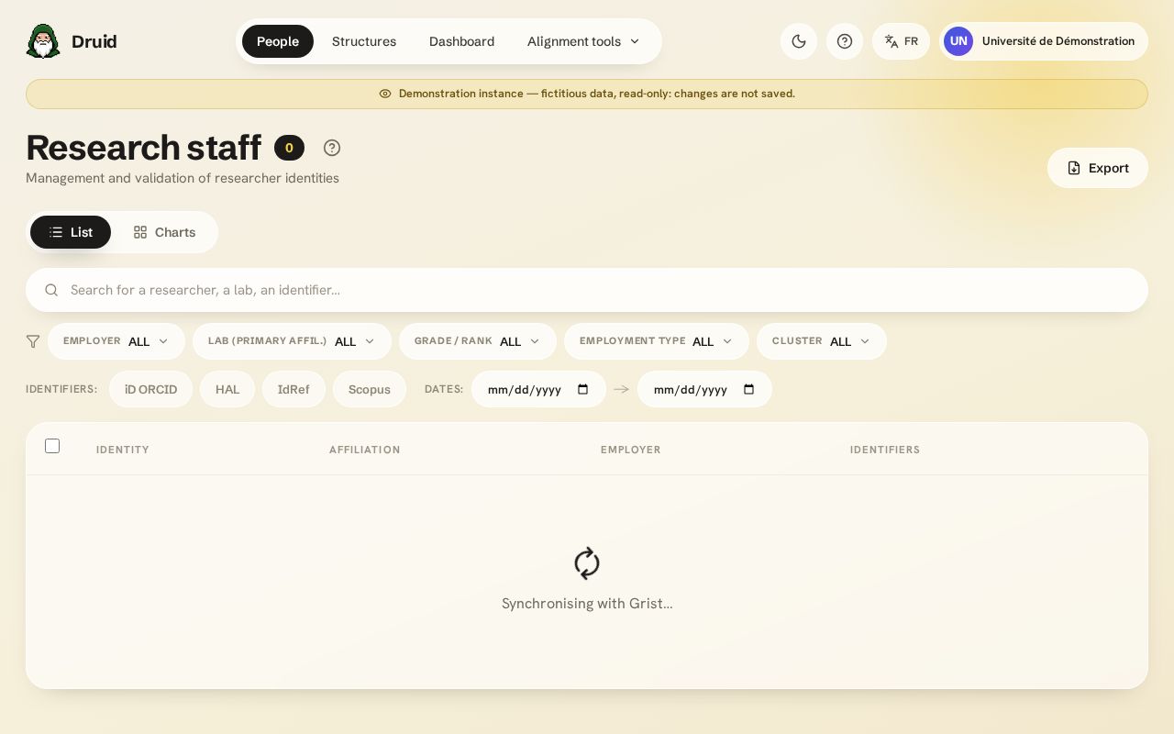Open the start date calendar picker icon
The width and height of the screenshot is (1174, 734).
583,389
